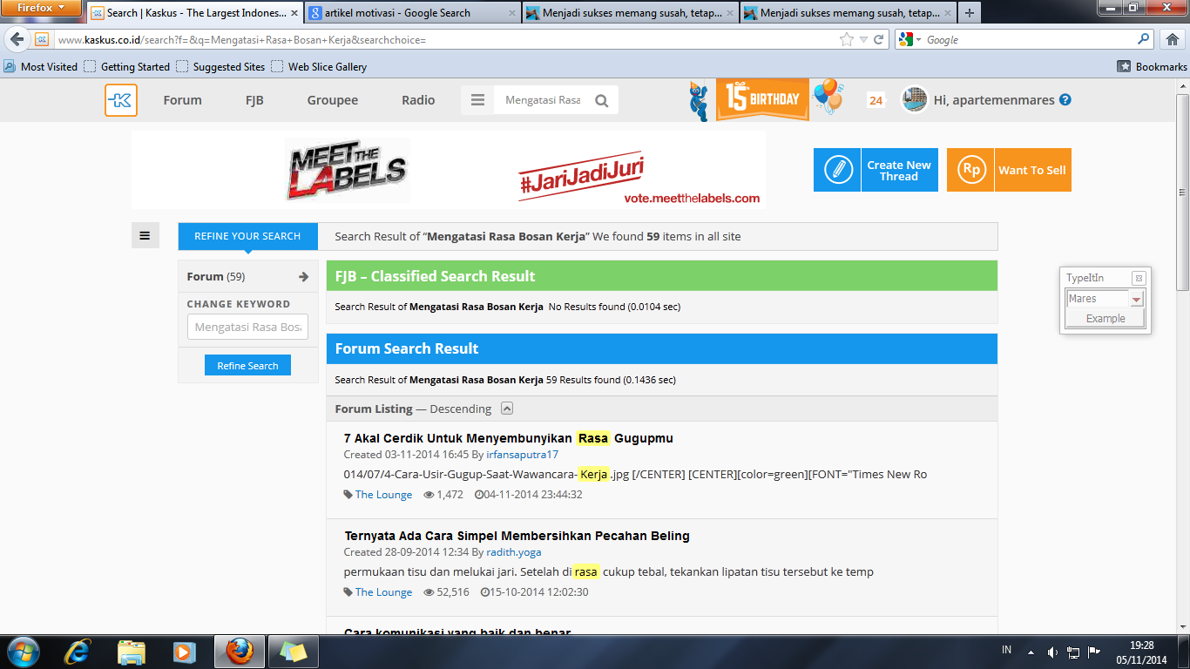Image resolution: width=1190 pixels, height=669 pixels.
Task: Click the Example button in TypeItIn
Action: point(1105,319)
